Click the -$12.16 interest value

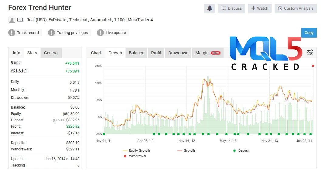click(73, 133)
